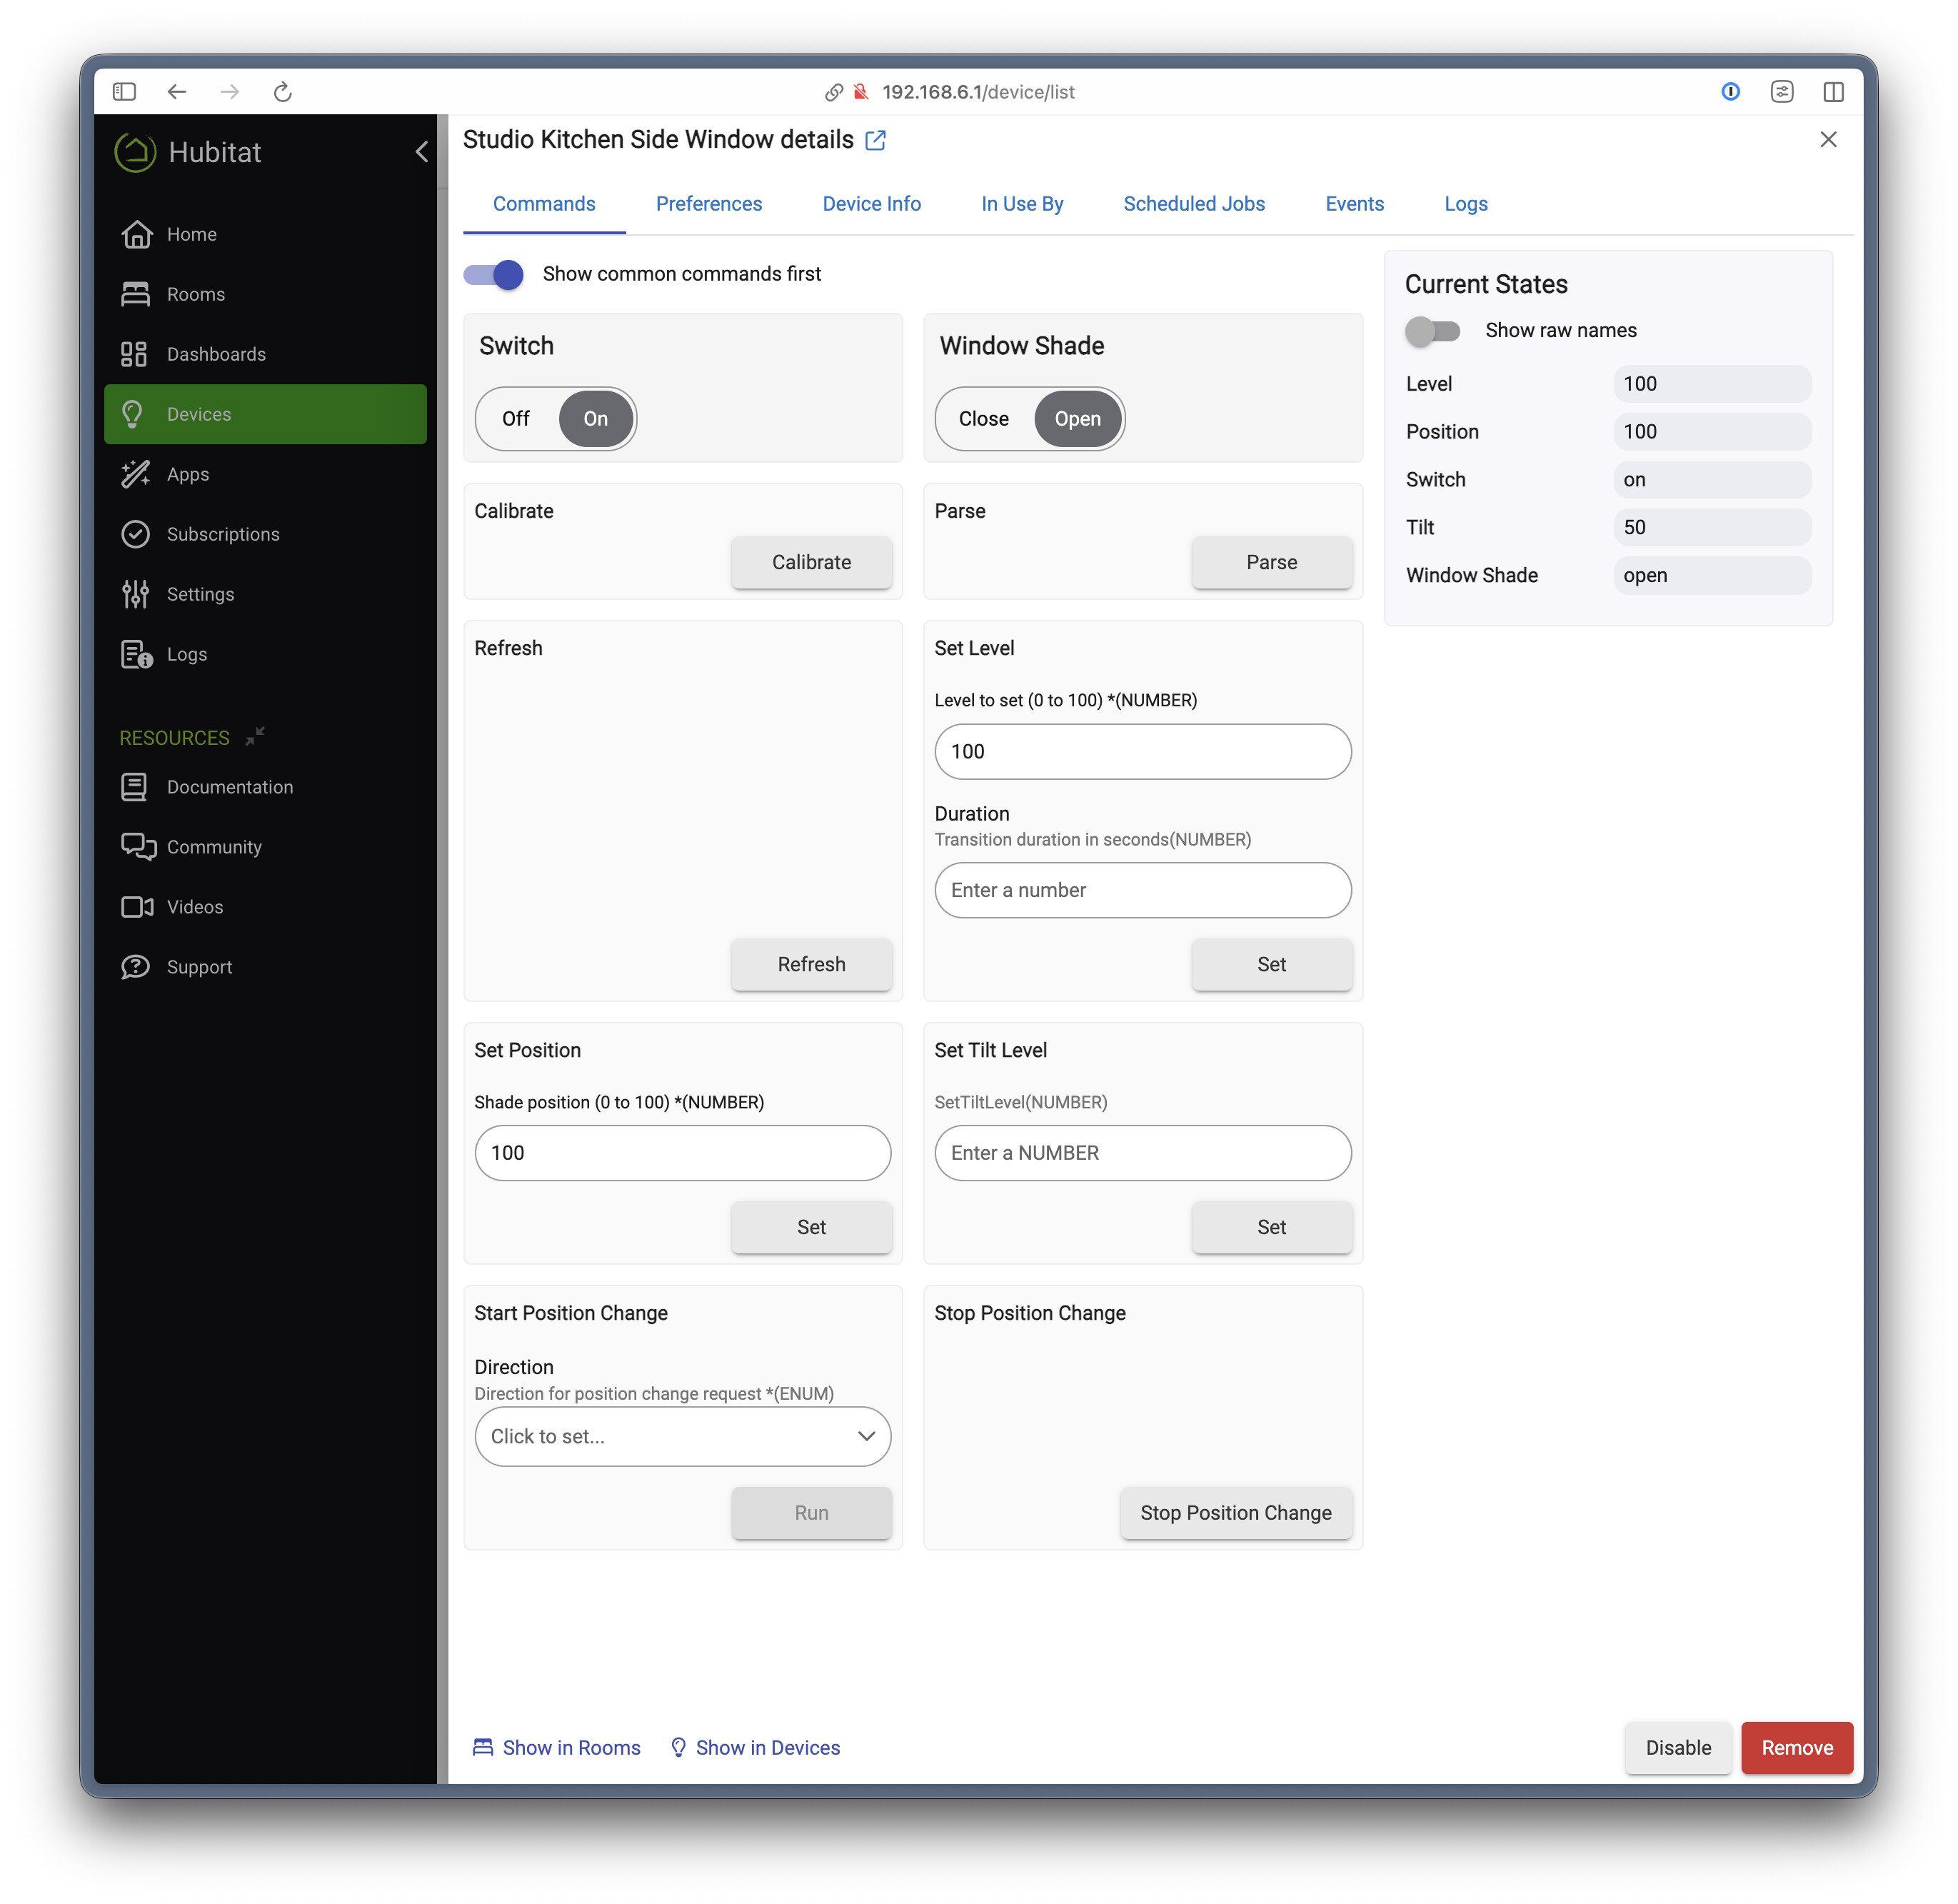Click the Rooms bed icon in sidebar
This screenshot has width=1958, height=1904.
pyautogui.click(x=135, y=294)
